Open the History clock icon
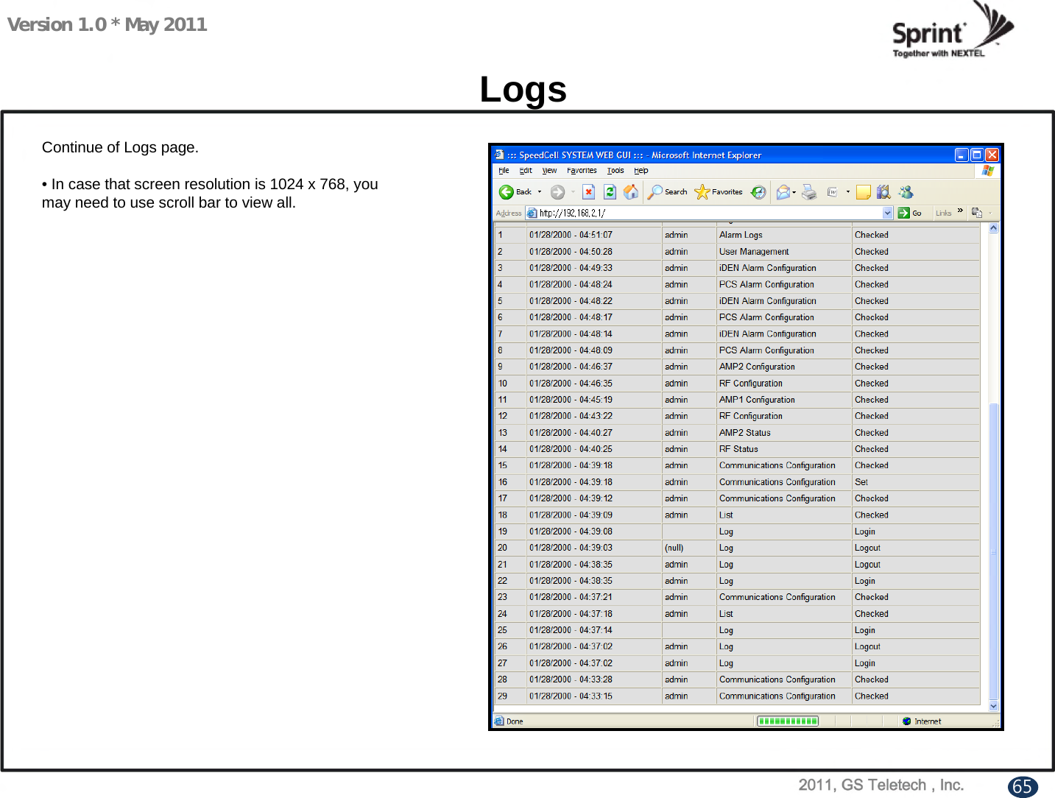This screenshot has height=798, width=1055. (x=758, y=192)
